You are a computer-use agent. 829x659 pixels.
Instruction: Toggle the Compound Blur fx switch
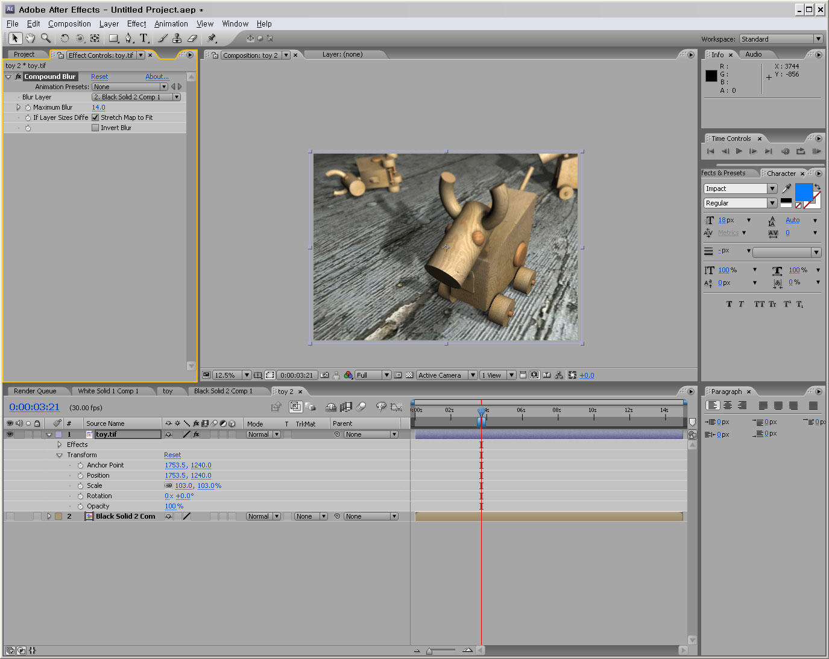pos(18,77)
